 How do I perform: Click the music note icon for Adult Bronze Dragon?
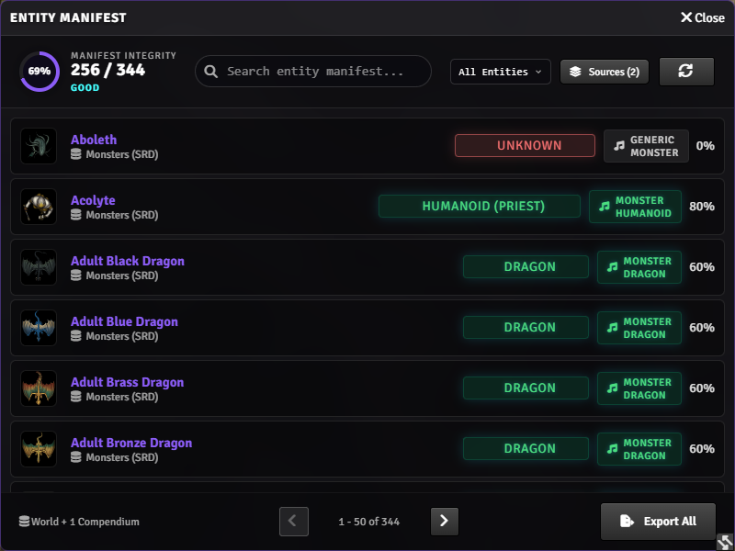tap(612, 449)
